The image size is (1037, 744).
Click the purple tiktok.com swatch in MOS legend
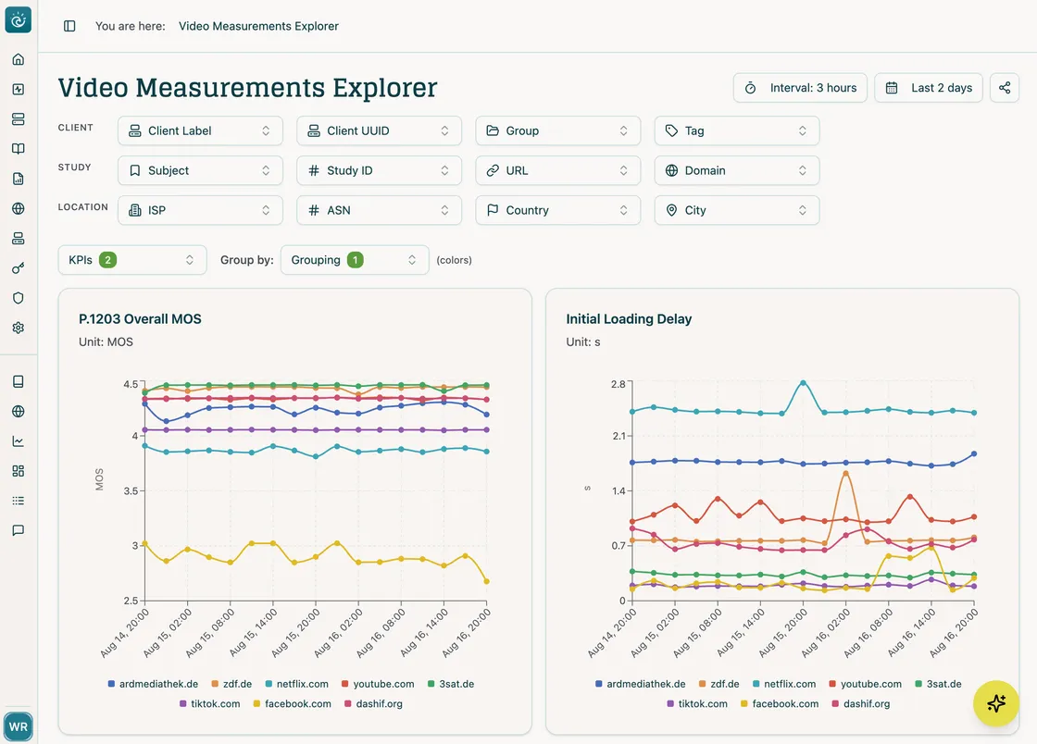[x=183, y=703]
